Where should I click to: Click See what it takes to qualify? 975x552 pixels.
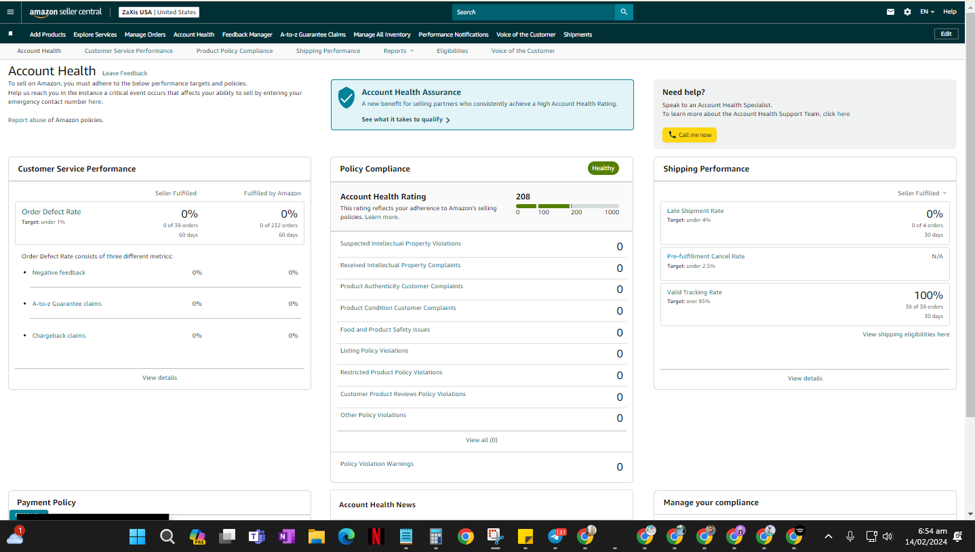405,119
